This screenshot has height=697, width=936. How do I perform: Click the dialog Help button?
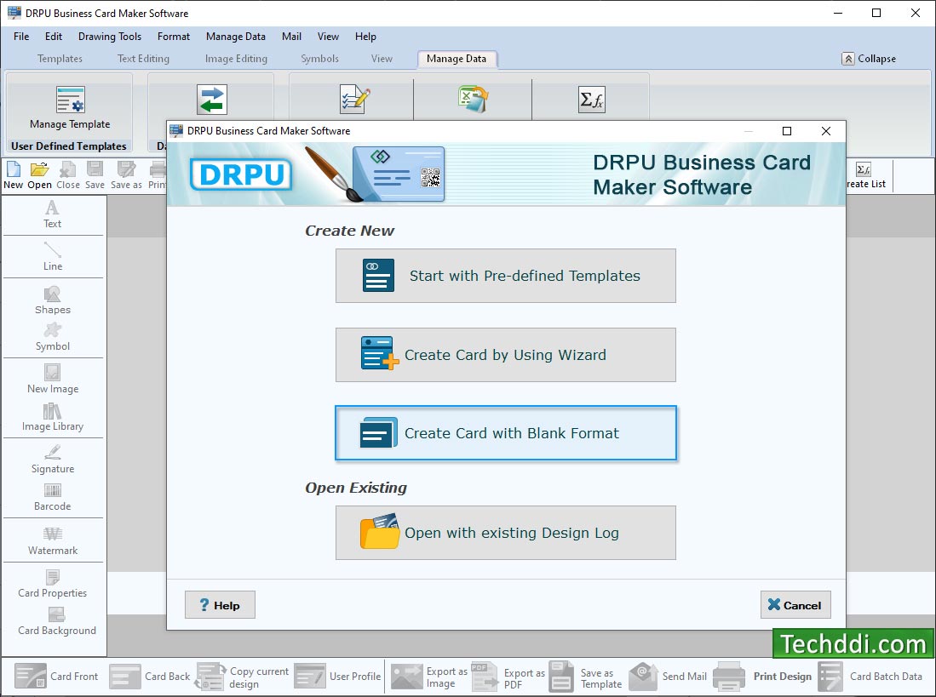220,604
